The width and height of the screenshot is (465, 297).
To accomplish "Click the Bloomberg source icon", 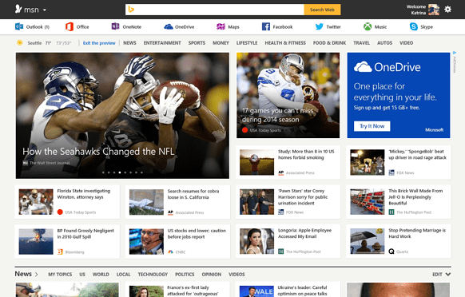I will (60, 252).
